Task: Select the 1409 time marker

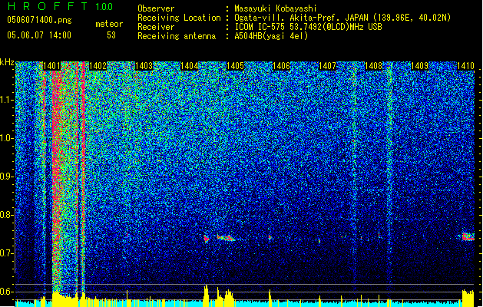Action: click(419, 66)
